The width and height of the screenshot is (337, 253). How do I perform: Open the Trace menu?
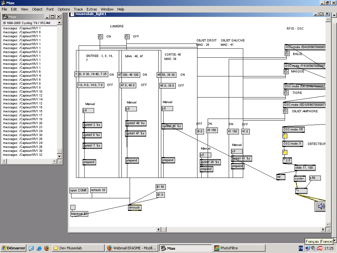tap(78, 9)
